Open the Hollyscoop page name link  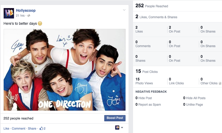click(26, 10)
